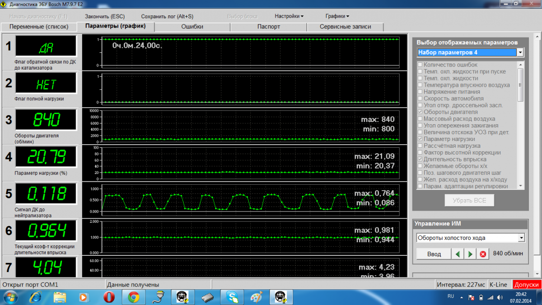542x305 pixels.
Task: Open the Настройки dropdown menu
Action: pos(289,16)
